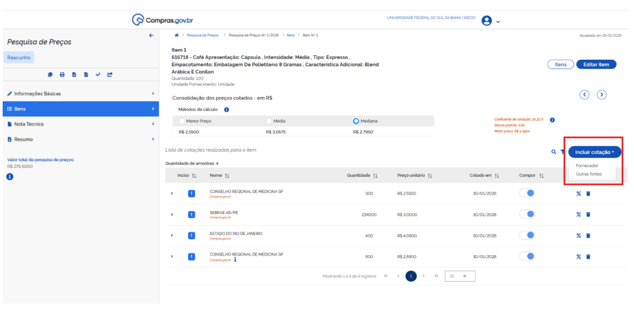Screen dimensions: 634x318
Task: Open the rows-per-page dropdown showing 10
Action: point(459,276)
